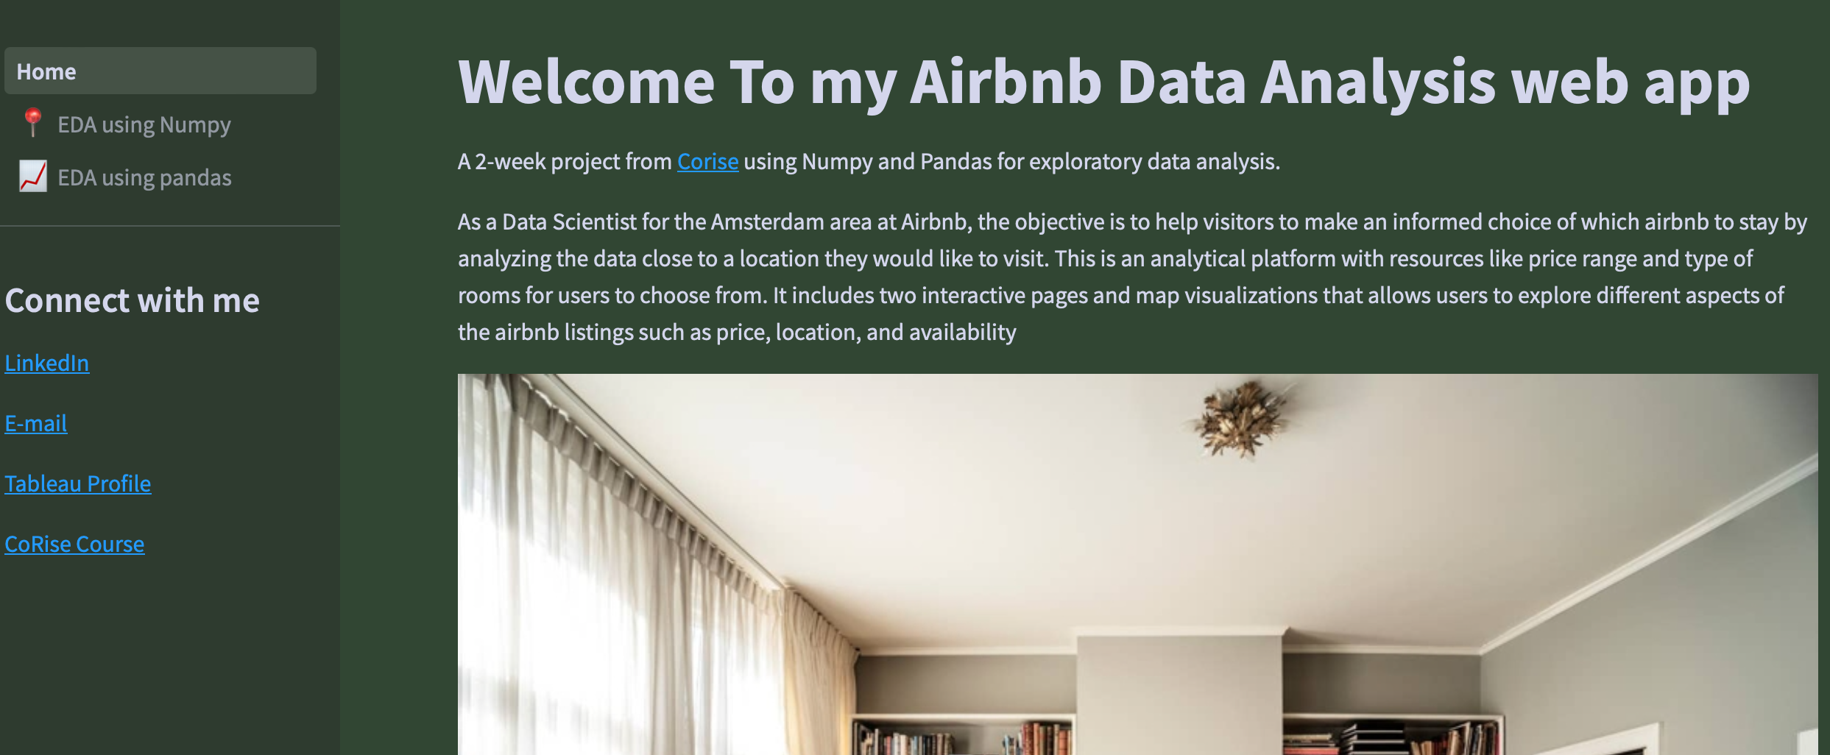Click the chart icon beside EDA using pandas
The width and height of the screenshot is (1830, 755).
32,177
